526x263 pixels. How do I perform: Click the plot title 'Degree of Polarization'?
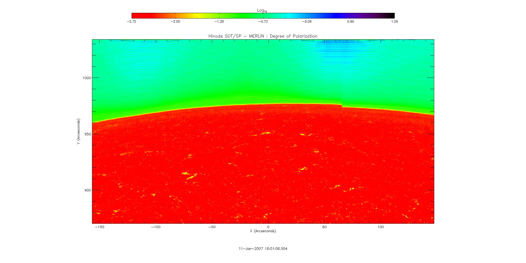[x=263, y=36]
